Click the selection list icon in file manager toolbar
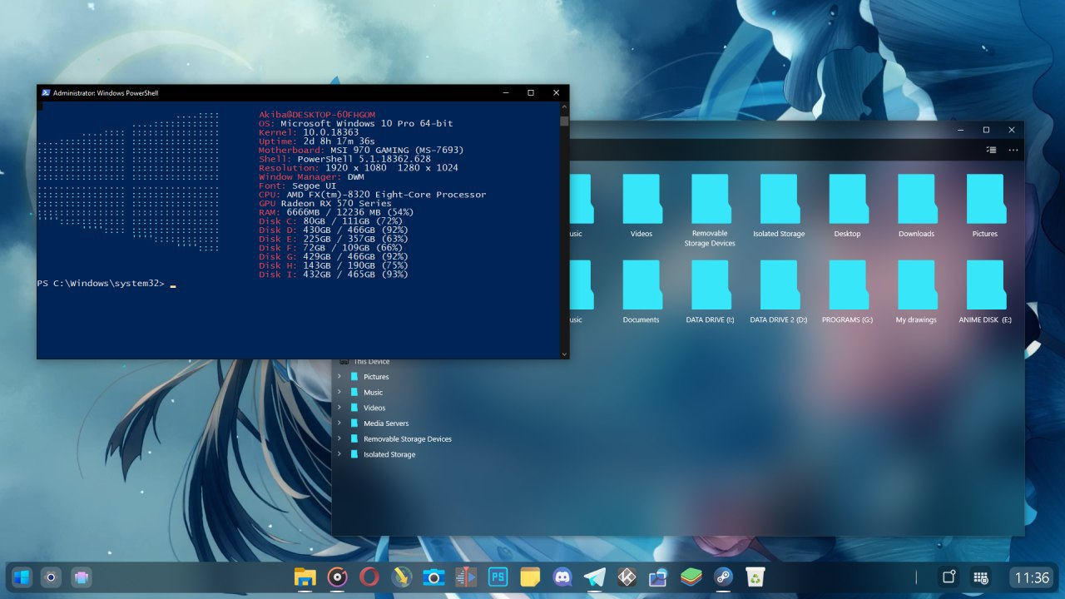 (x=990, y=151)
